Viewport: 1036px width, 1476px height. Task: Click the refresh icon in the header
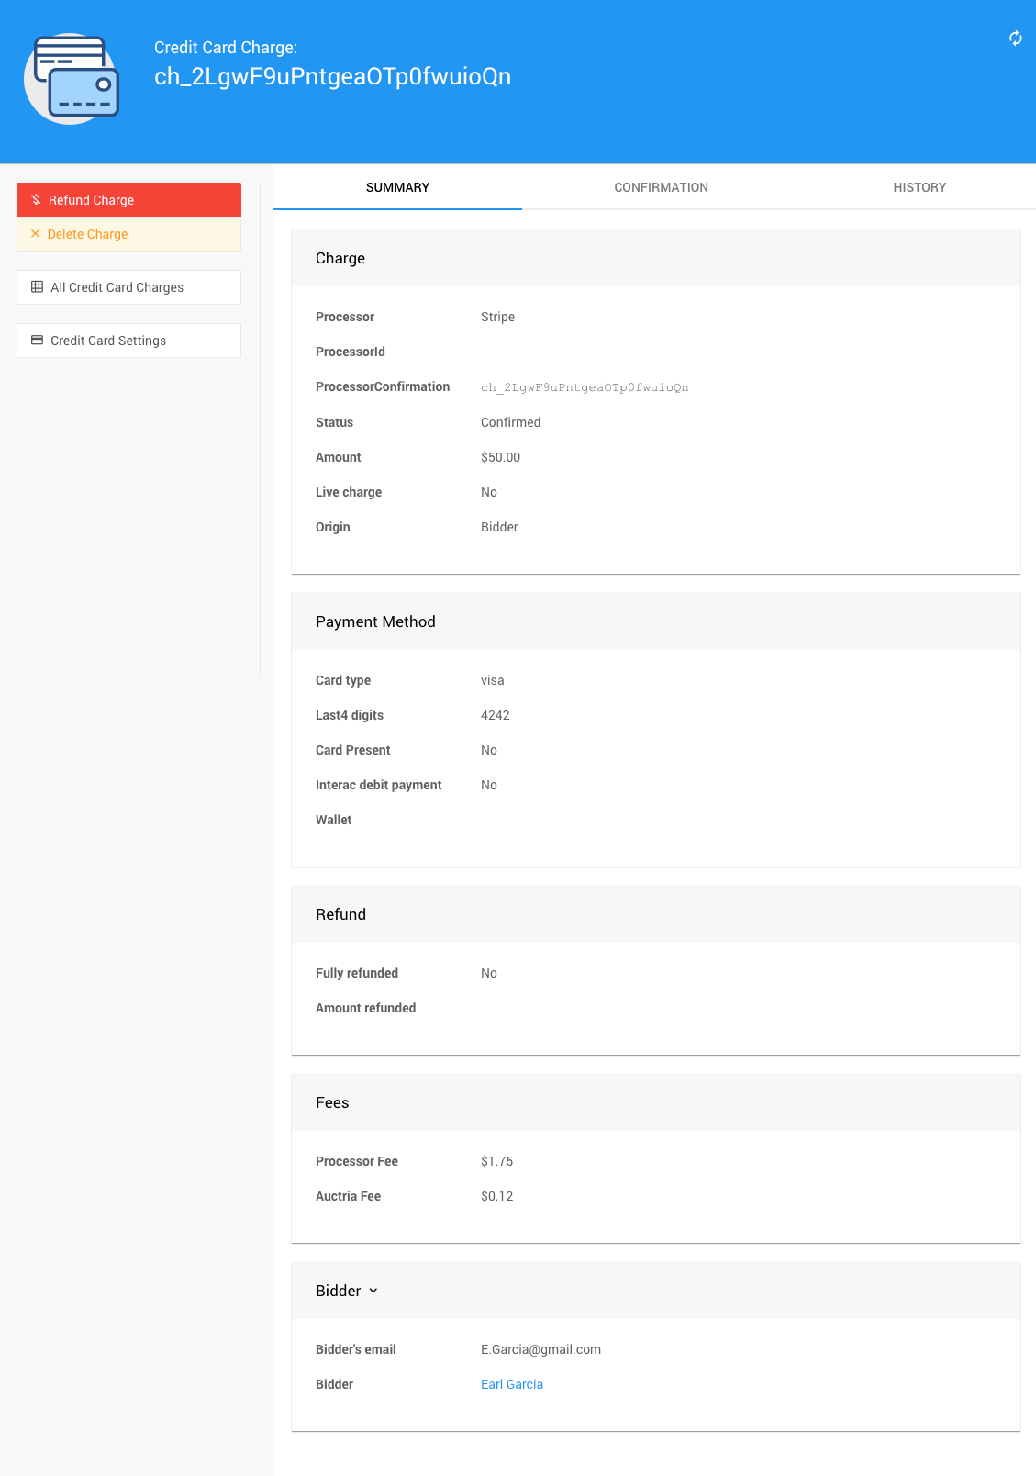click(x=1015, y=38)
